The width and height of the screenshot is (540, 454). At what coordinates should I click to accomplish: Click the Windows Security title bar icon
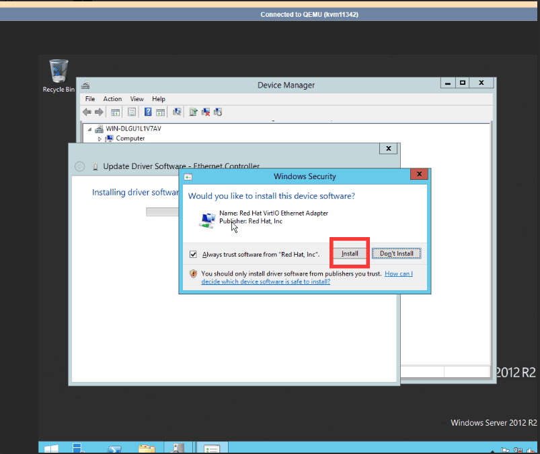coord(188,177)
